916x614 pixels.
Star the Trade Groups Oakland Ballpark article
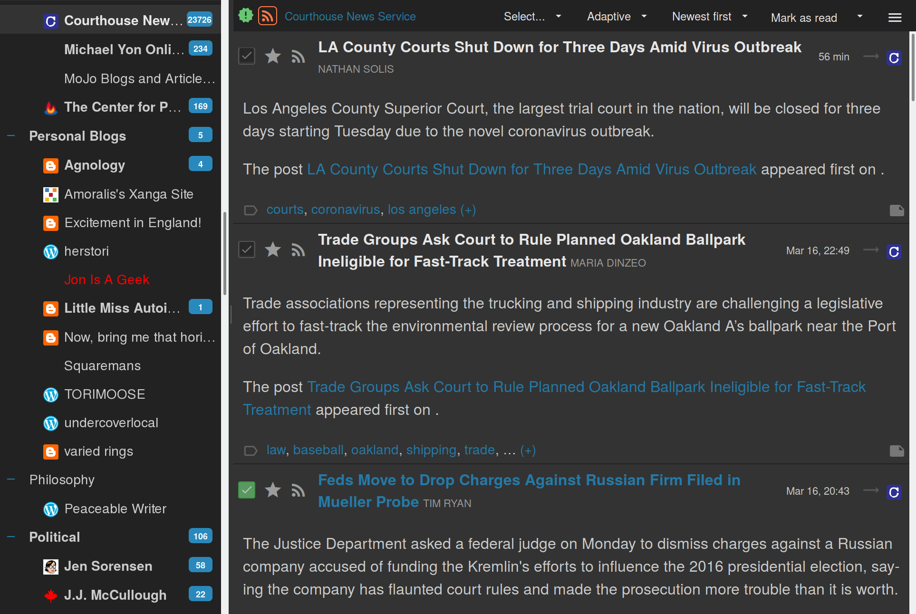pos(273,249)
